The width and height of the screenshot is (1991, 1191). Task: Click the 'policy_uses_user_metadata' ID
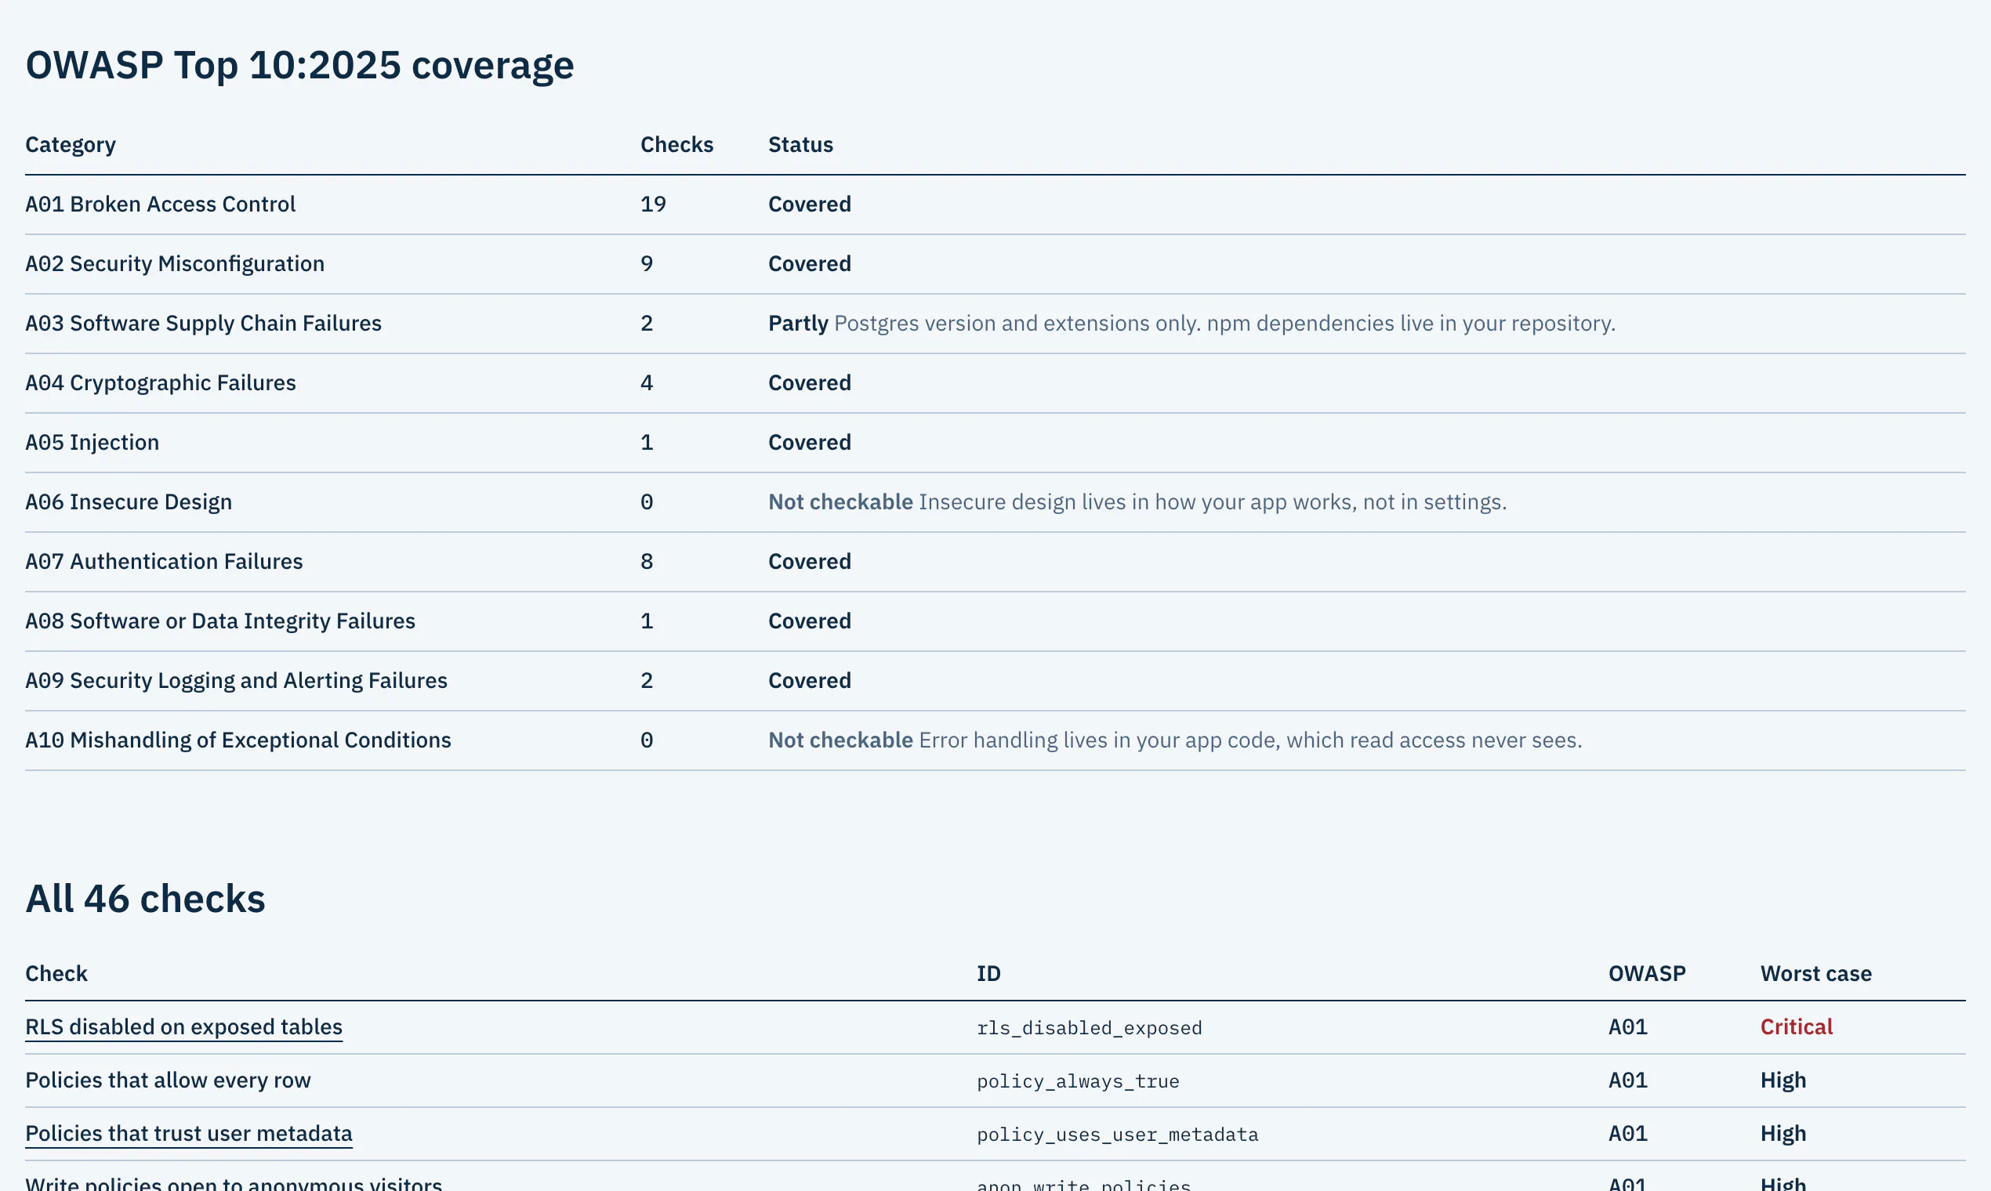[1118, 1135]
